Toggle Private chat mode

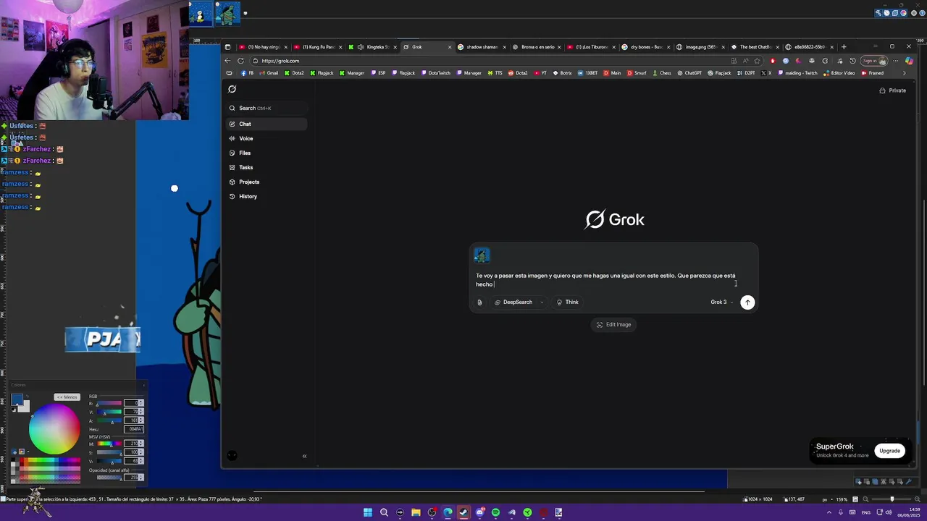[x=892, y=90]
